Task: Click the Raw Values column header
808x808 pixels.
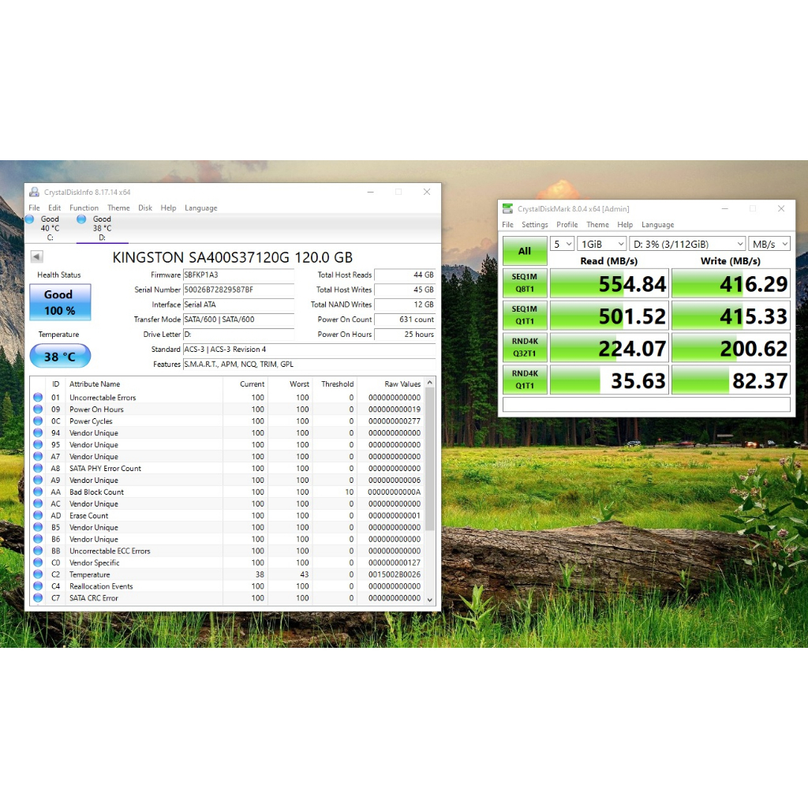Action: (x=402, y=383)
